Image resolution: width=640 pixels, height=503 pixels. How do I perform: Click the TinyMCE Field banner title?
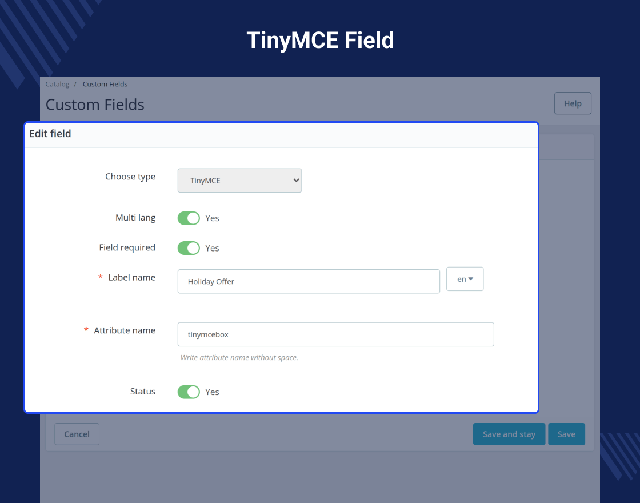click(320, 40)
